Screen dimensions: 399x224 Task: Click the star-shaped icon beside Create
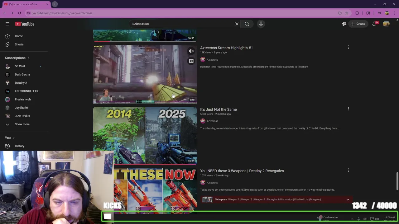click(x=344, y=24)
